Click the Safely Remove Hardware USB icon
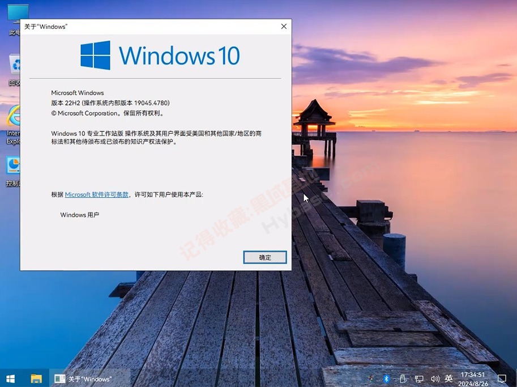The image size is (517, 387). pos(402,379)
